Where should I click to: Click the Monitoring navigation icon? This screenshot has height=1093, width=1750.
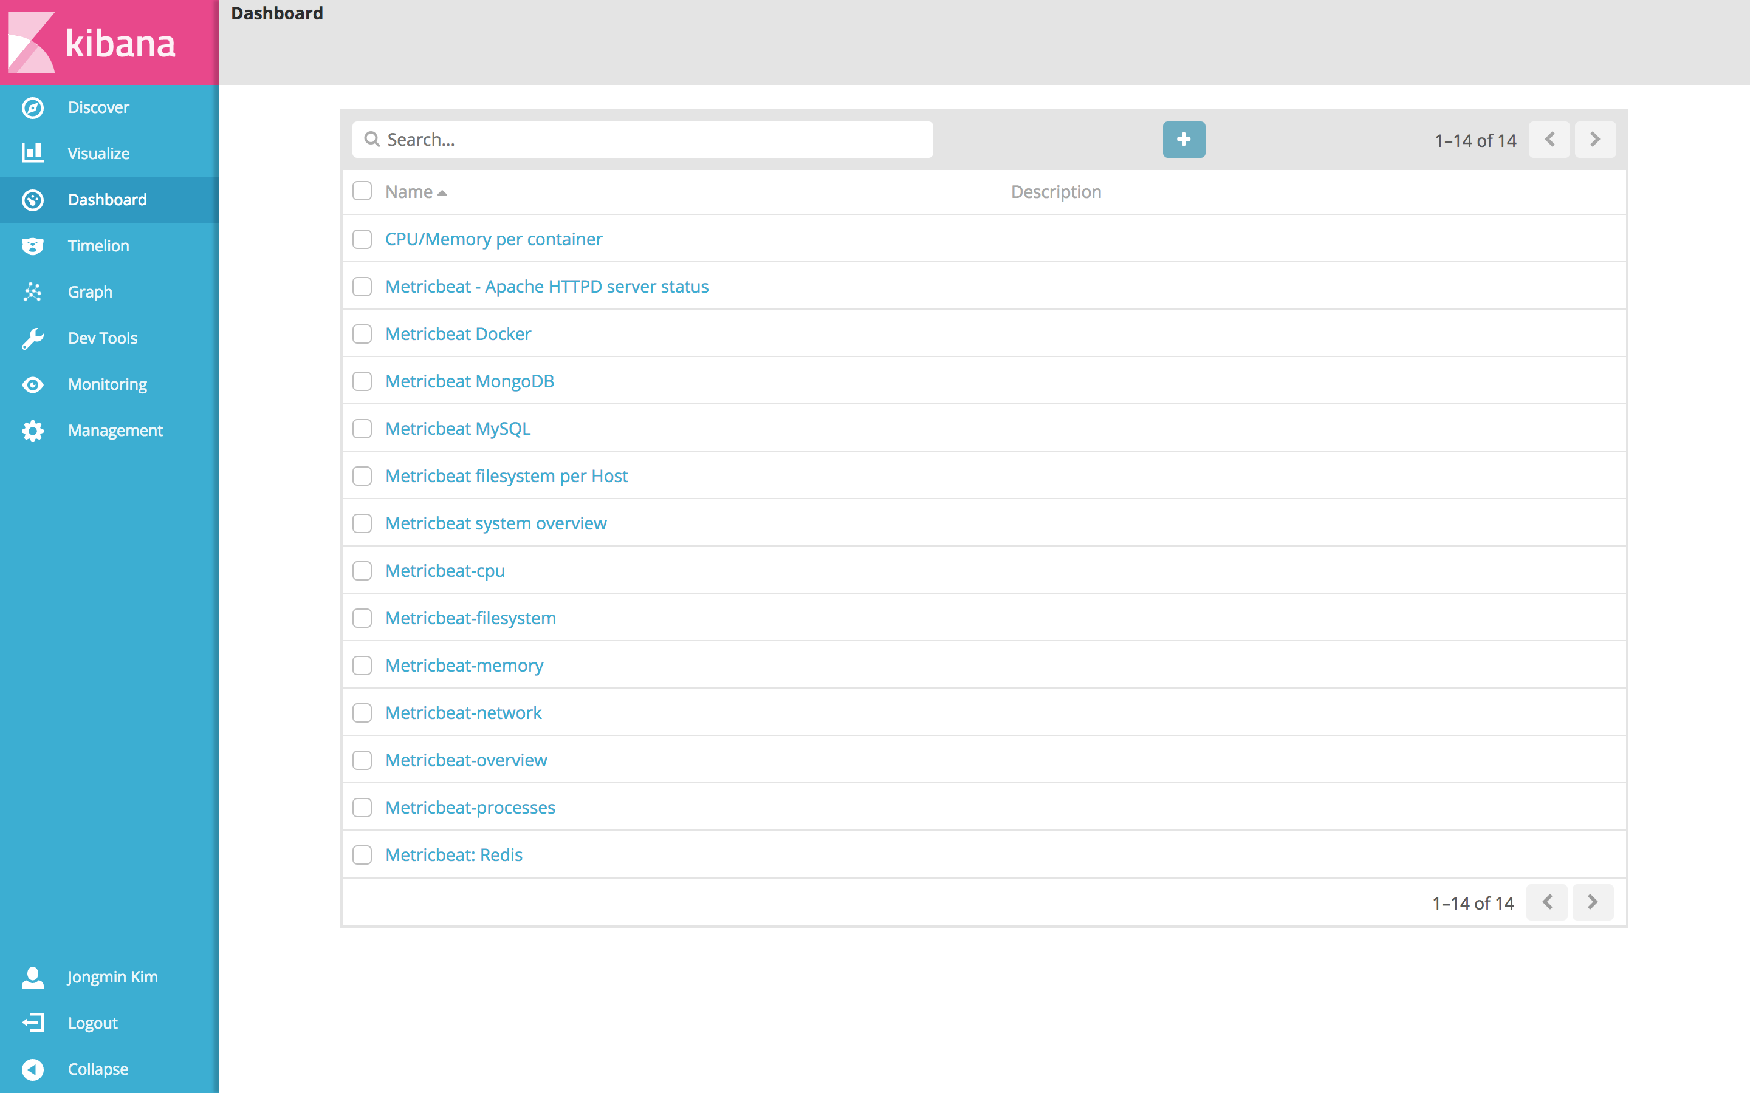(33, 384)
